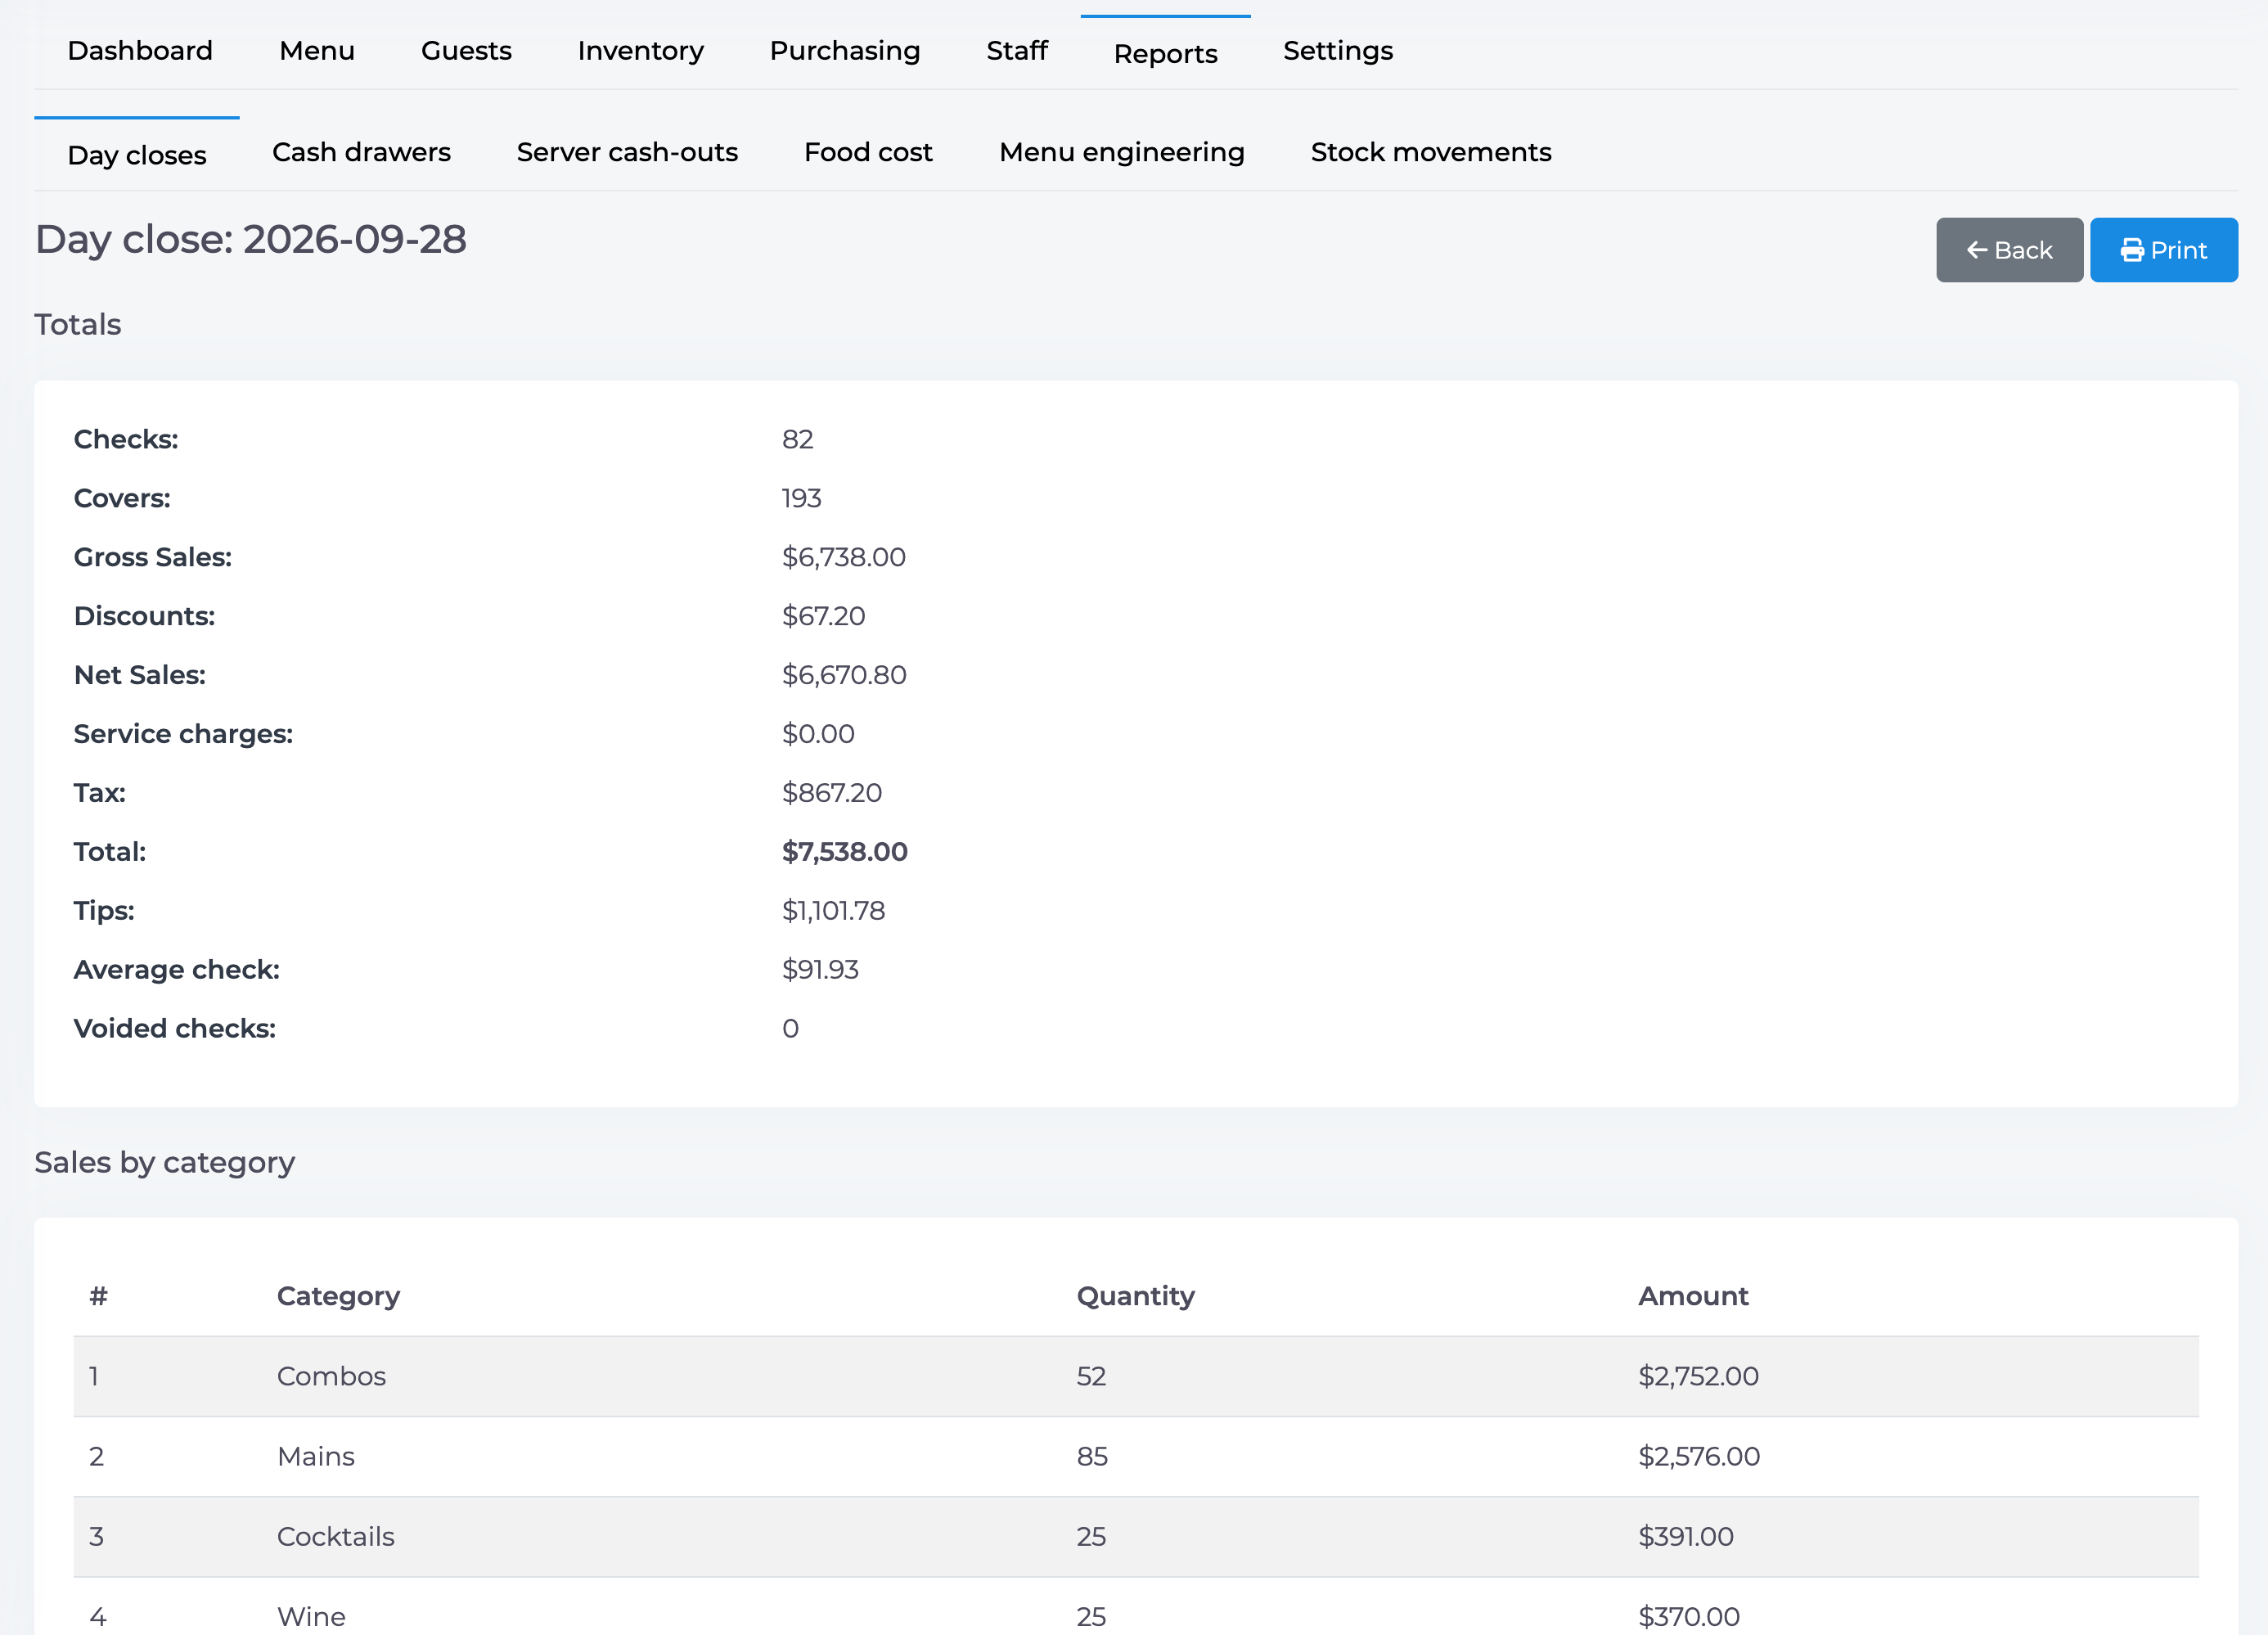
Task: Click the left arrow icon on Back
Action: tap(1977, 250)
